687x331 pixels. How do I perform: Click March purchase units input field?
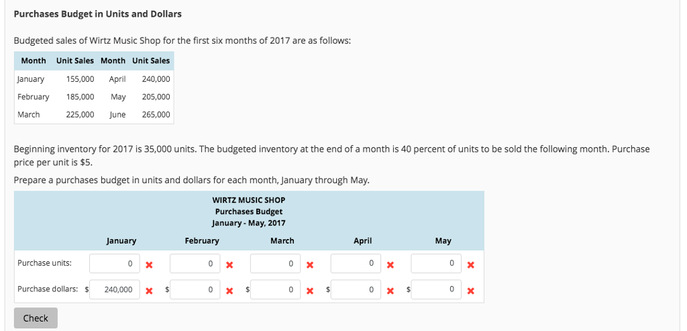(x=276, y=264)
